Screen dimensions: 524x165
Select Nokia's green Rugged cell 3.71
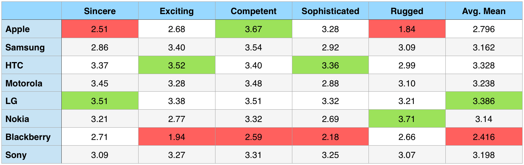coord(407,119)
